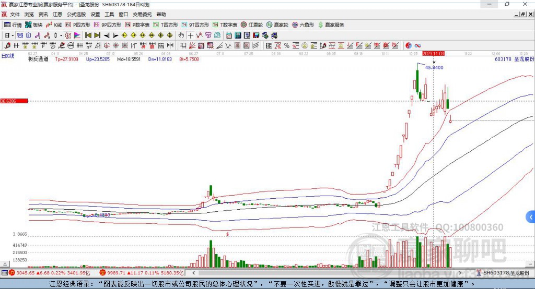Open the 六角形 tool

coord(303,25)
